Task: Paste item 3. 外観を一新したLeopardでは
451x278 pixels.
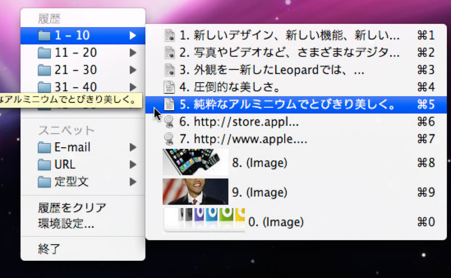Action: click(296, 70)
